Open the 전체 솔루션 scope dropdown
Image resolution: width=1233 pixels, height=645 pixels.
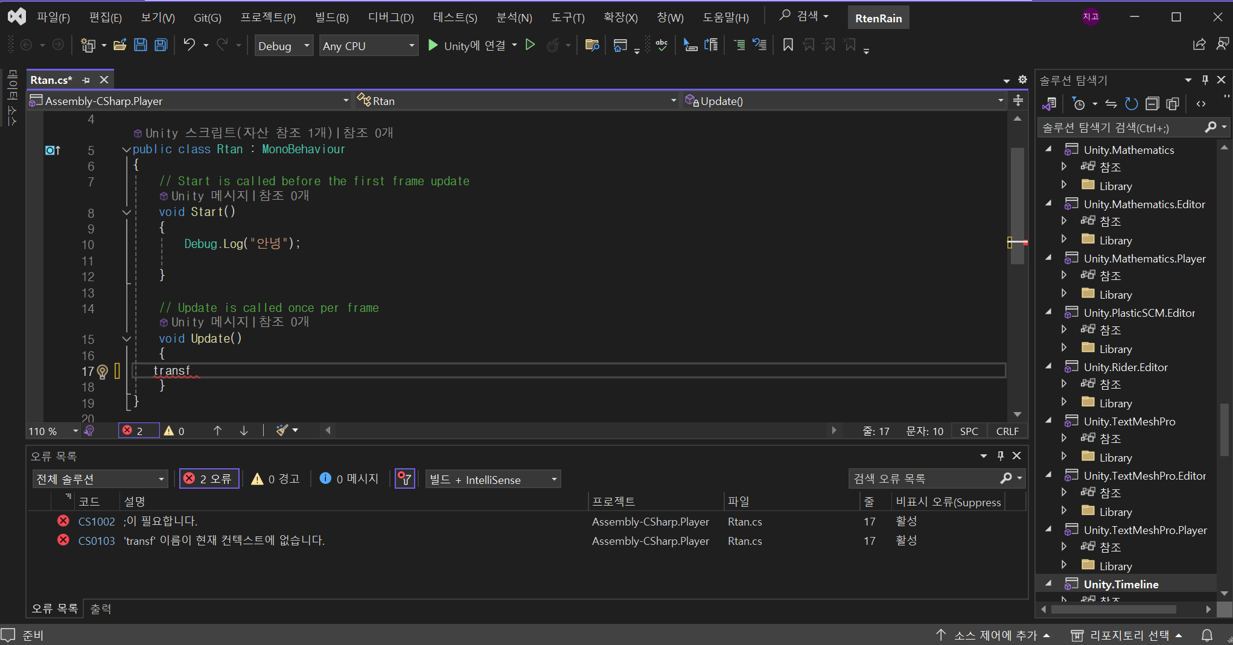coord(100,479)
